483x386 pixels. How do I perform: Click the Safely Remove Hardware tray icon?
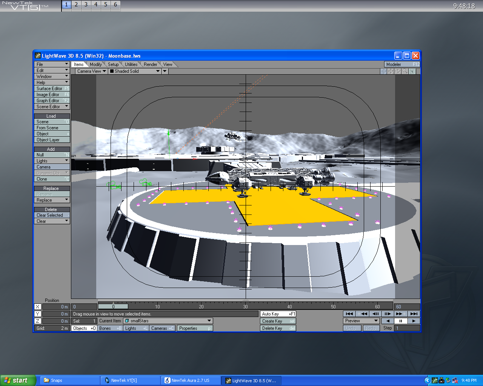pos(448,380)
